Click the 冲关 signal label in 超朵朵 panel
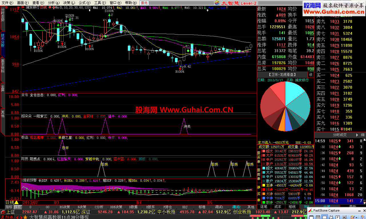Viewport: 366px width, 219px height. (187, 126)
